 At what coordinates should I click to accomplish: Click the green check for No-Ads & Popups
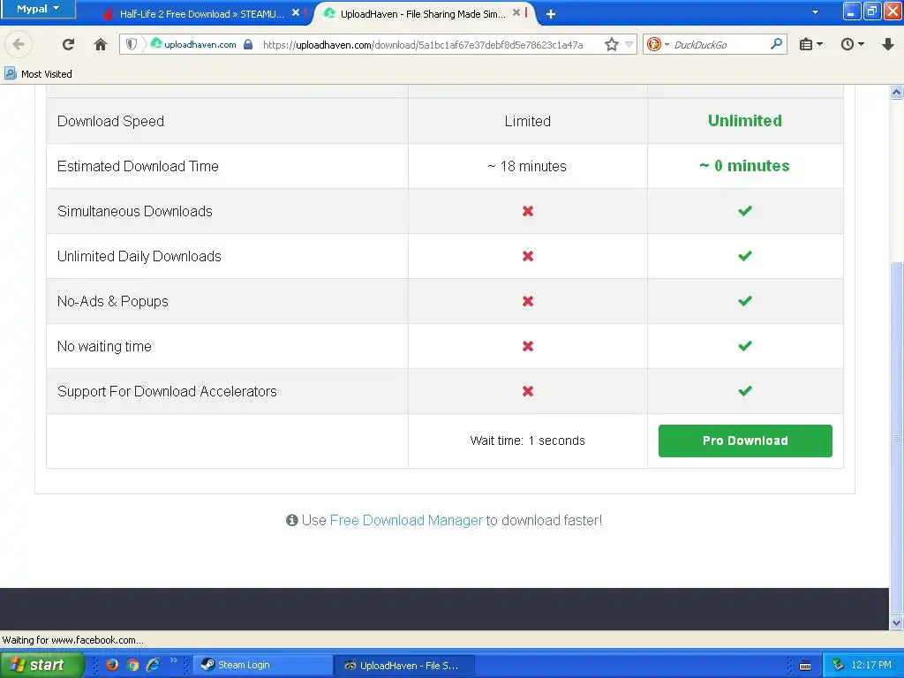point(745,301)
